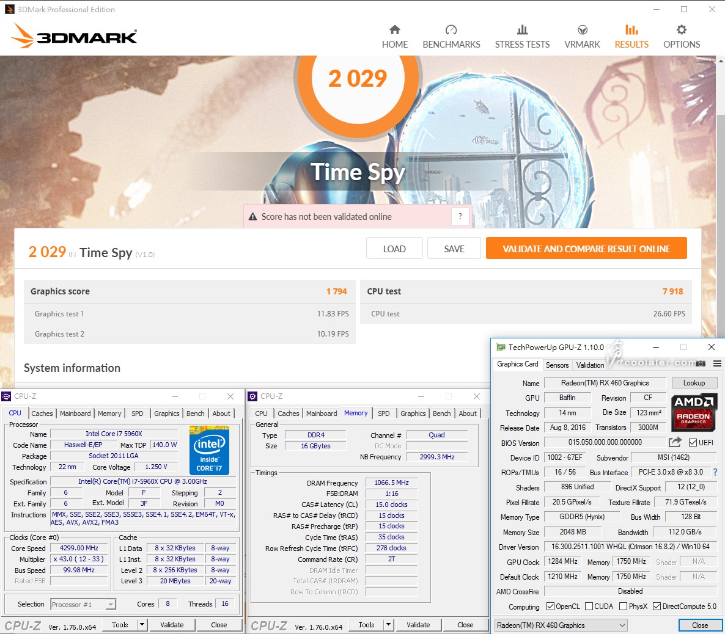Enable the CUDA checkbox
Image resolution: width=725 pixels, height=634 pixels.
(589, 607)
